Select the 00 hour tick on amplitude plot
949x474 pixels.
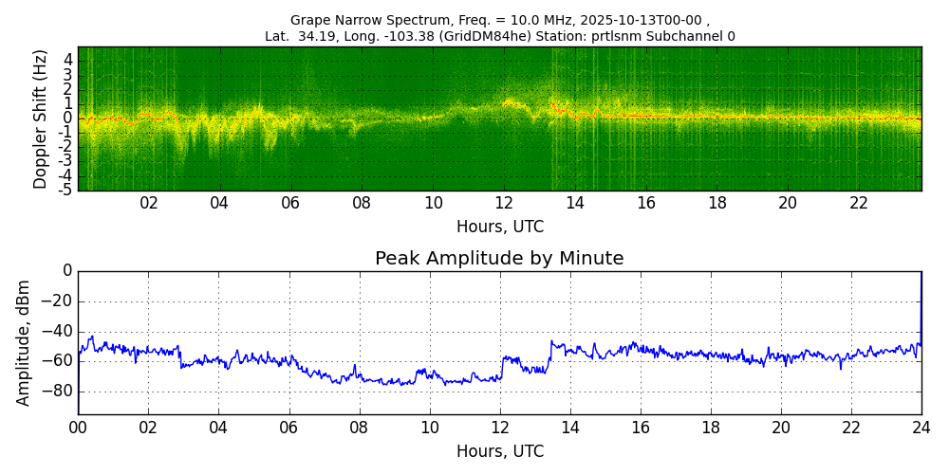pos(78,428)
